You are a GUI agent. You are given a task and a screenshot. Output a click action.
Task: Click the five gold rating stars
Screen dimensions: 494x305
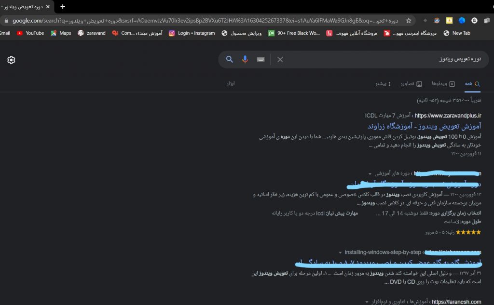pos(468,232)
